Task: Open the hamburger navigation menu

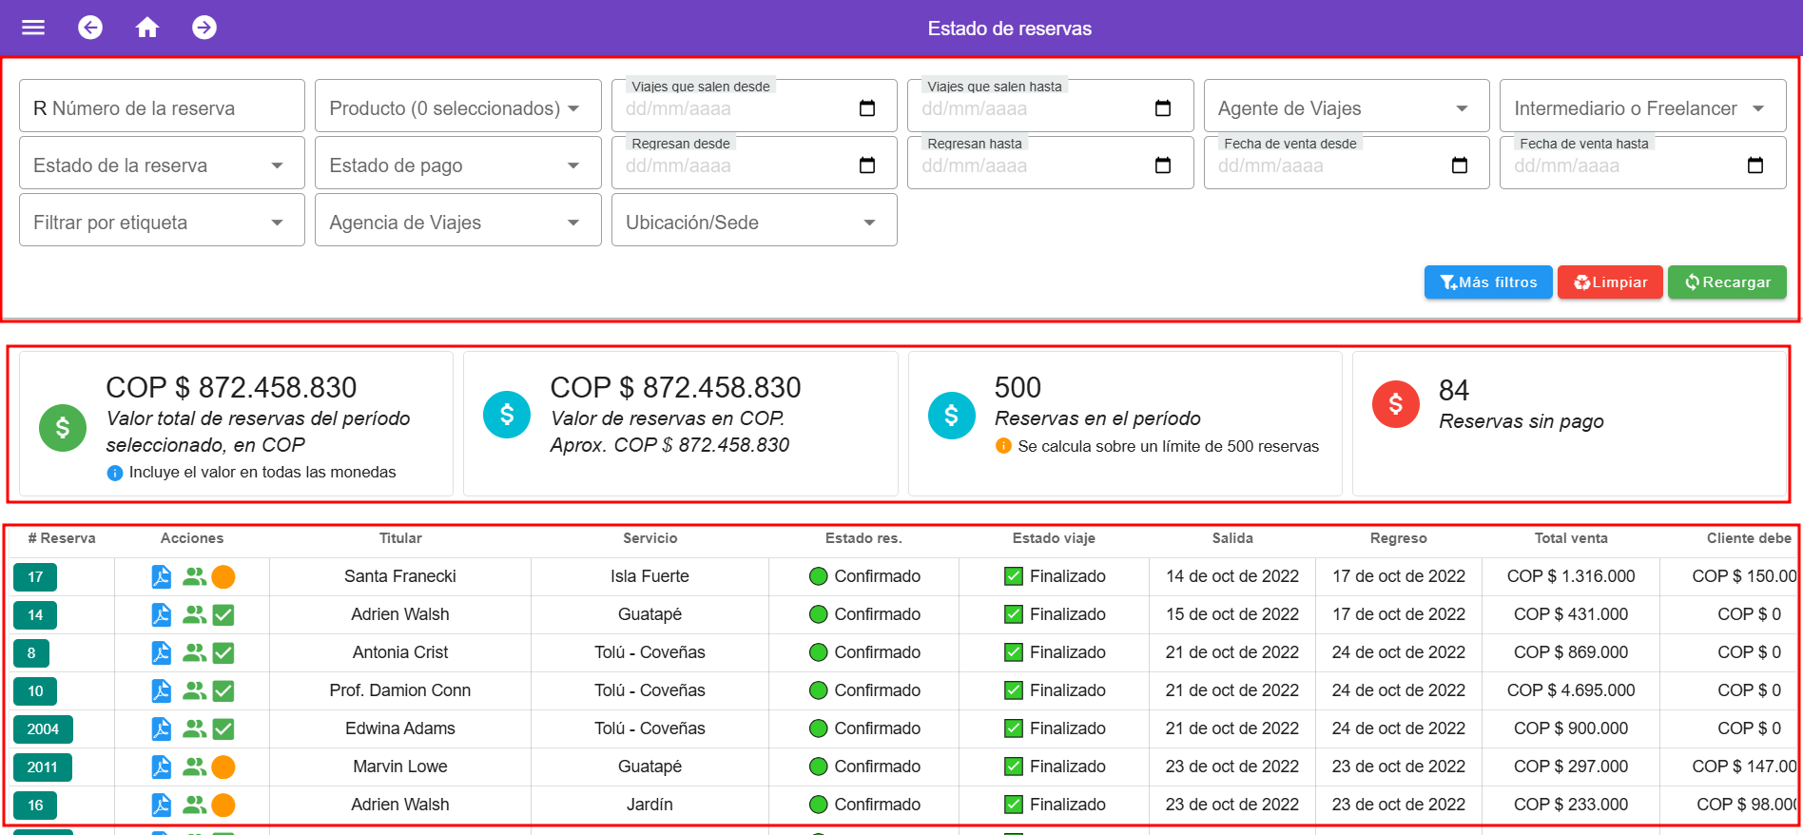Action: [x=33, y=28]
